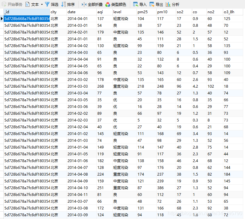Select the aqi column header
Screen dimensions: 245x219
click(104, 12)
